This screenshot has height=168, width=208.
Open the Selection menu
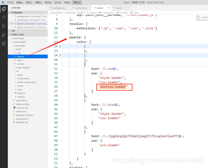coord(29,3)
